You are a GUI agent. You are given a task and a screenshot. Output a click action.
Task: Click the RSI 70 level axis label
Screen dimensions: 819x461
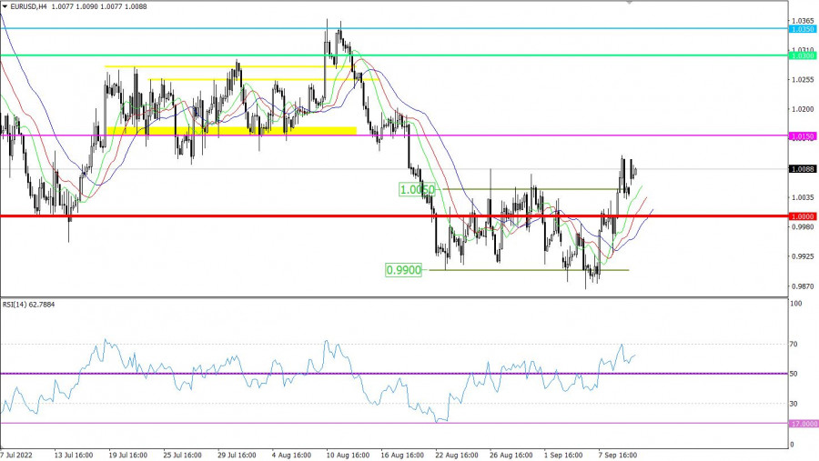pyautogui.click(x=794, y=345)
